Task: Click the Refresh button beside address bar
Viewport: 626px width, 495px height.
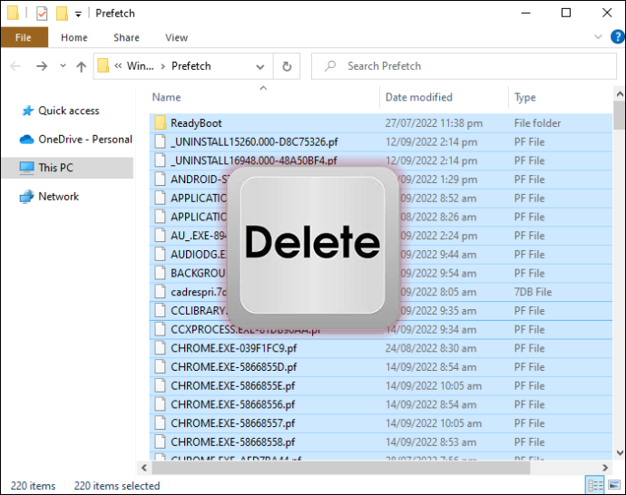Action: [287, 66]
